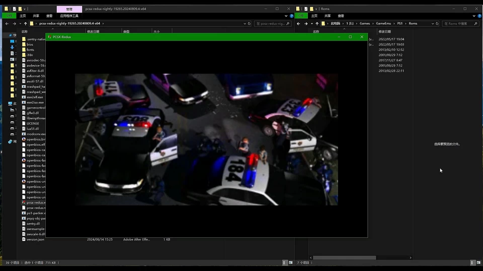Open 主页 tab in Roms window
The width and height of the screenshot is (483, 271).
[314, 16]
